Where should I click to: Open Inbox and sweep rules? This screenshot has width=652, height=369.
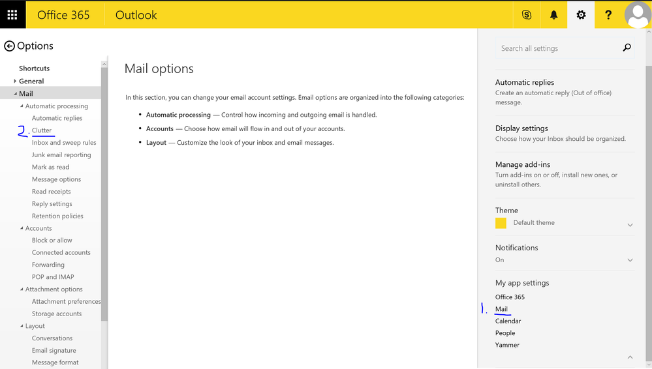[x=64, y=143]
